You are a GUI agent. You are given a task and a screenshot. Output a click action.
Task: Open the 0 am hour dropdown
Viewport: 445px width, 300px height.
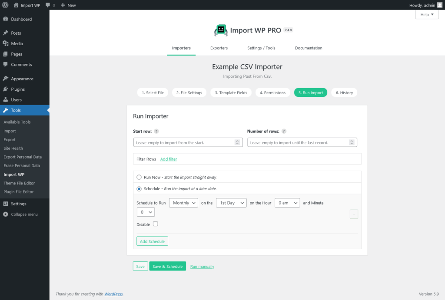(287, 203)
